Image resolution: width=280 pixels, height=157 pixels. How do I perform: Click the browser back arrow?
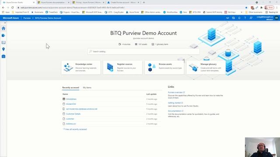pos(3,8)
